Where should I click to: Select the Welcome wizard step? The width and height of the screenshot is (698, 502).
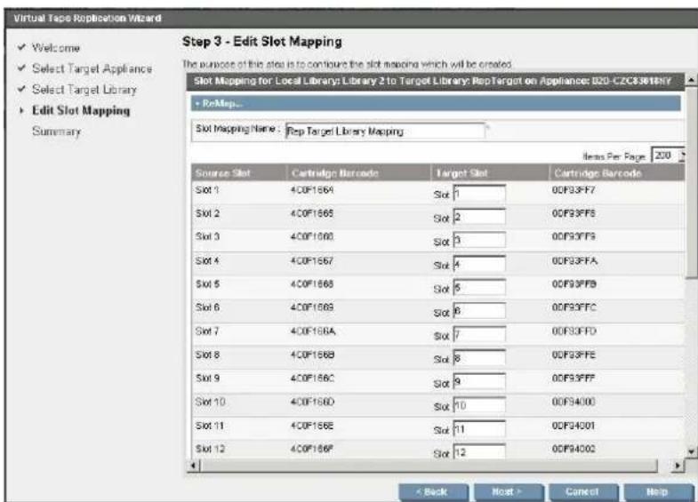pos(56,48)
